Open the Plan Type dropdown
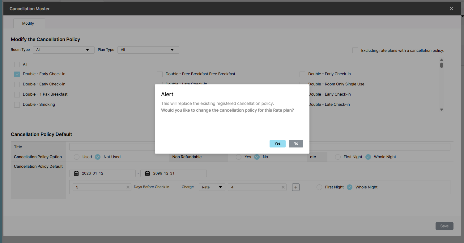 click(148, 50)
